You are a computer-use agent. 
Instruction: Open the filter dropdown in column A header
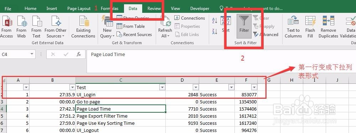(26, 87)
